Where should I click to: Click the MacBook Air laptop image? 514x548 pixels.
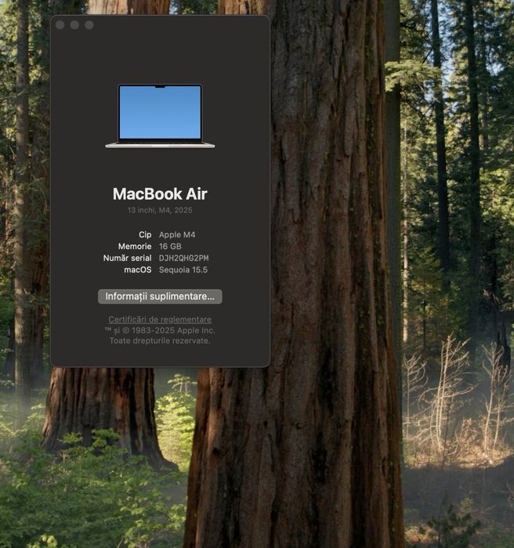tap(160, 116)
